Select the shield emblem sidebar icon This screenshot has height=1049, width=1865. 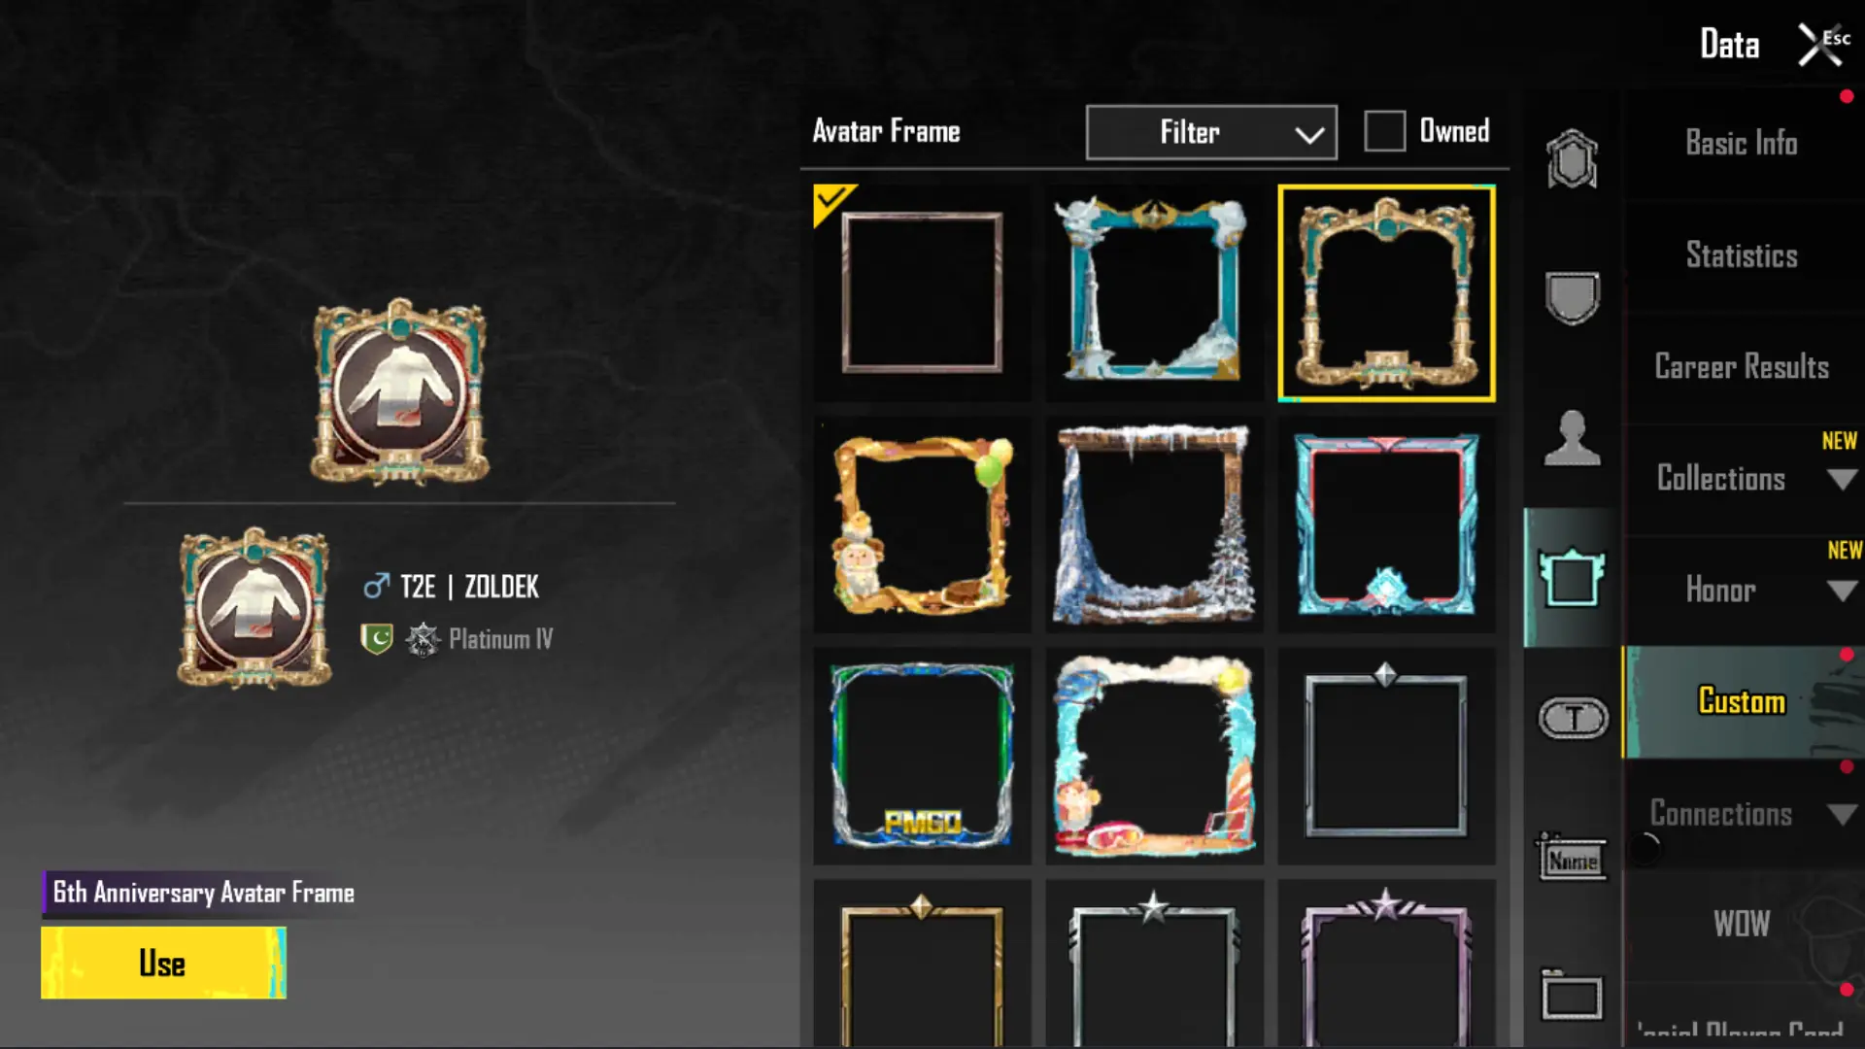[1572, 297]
